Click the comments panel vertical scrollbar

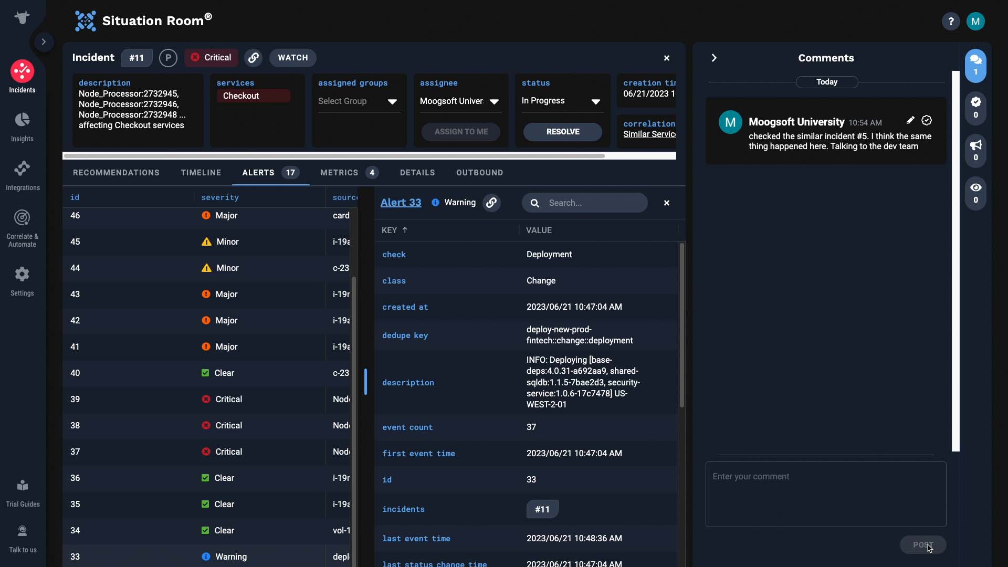pyautogui.click(x=955, y=261)
